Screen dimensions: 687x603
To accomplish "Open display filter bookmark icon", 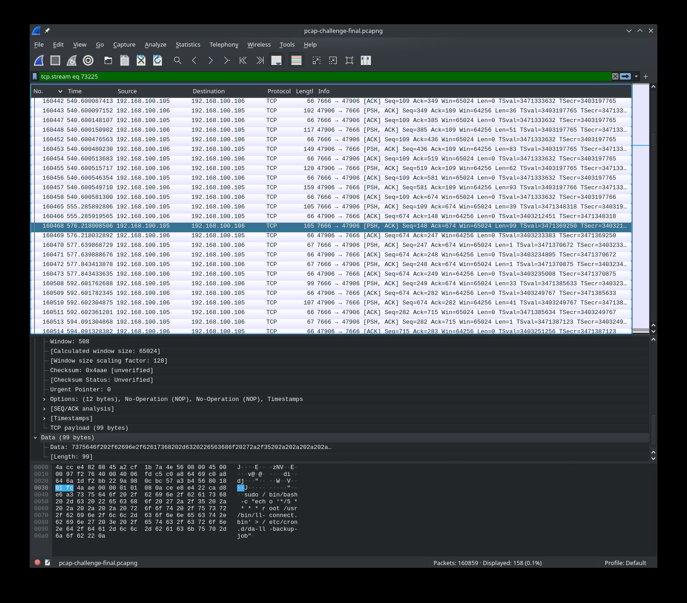I will click(x=35, y=76).
